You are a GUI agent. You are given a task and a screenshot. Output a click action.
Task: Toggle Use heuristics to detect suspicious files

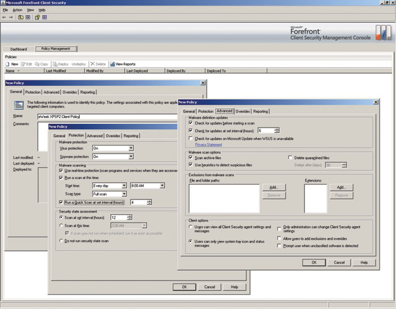coord(191,165)
